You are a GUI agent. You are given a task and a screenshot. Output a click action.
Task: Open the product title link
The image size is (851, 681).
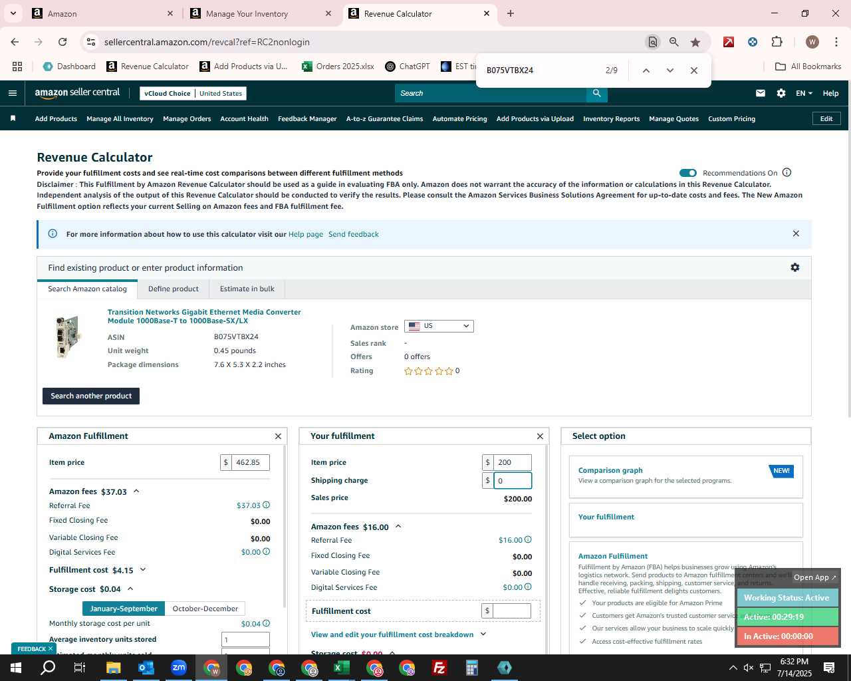point(204,317)
